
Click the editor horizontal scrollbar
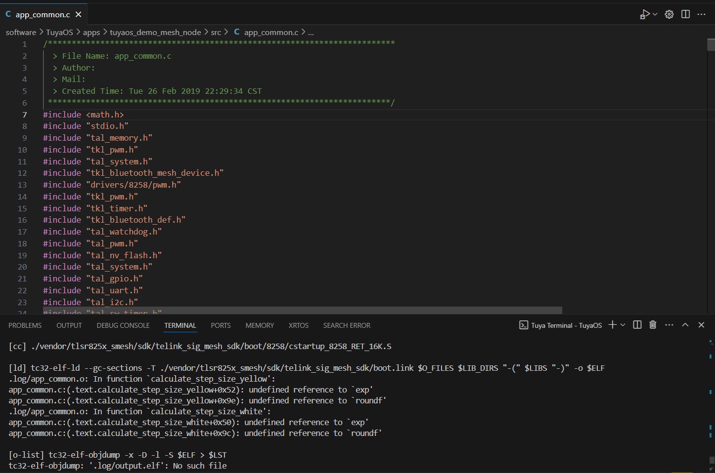pyautogui.click(x=303, y=310)
